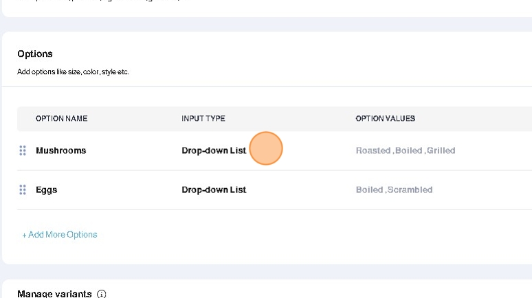
Task: Click the Grilled value for Mushrooms
Action: tap(441, 150)
